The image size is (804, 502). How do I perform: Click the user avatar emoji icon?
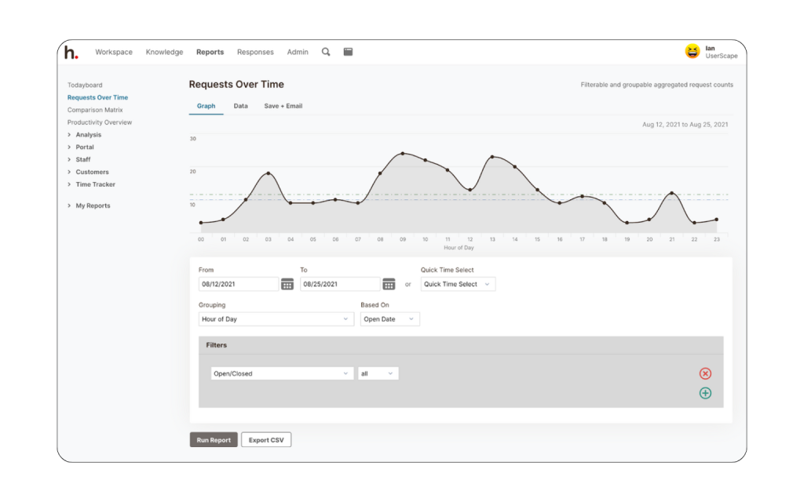[x=692, y=52]
